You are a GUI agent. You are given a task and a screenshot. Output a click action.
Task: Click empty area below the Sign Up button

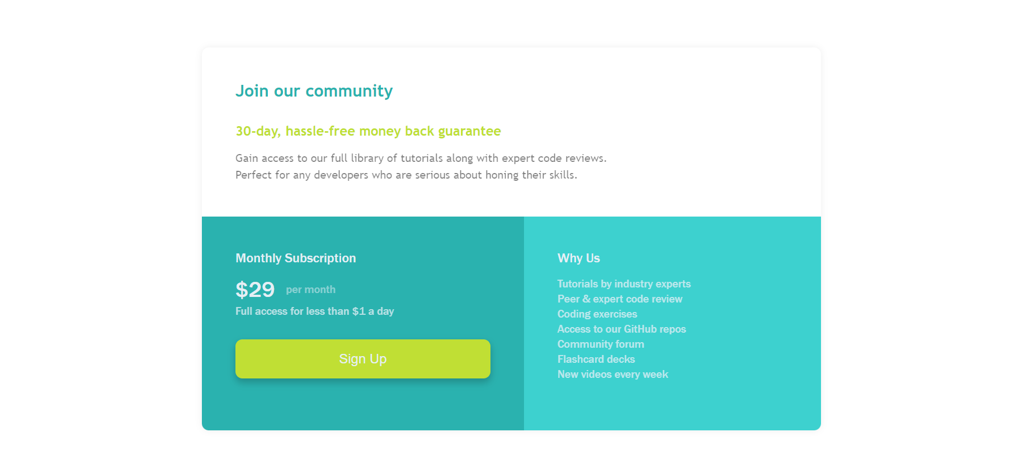(x=362, y=406)
